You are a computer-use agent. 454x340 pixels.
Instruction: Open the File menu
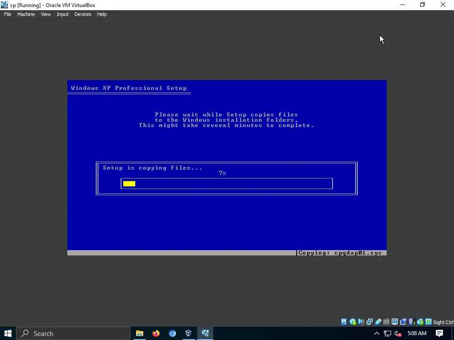tap(8, 14)
